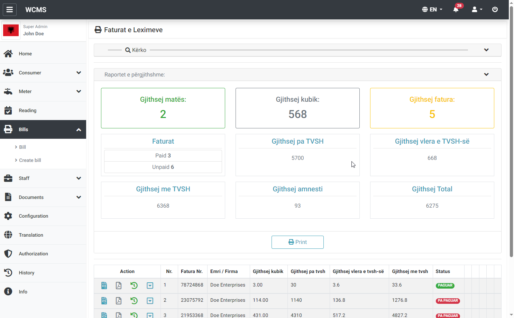Click the Gjithsej fatura card
The width and height of the screenshot is (514, 318).
point(432,108)
